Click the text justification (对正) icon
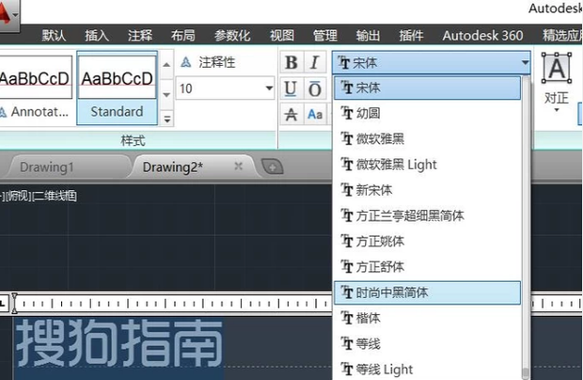Image resolution: width=583 pixels, height=380 pixels. pos(557,71)
